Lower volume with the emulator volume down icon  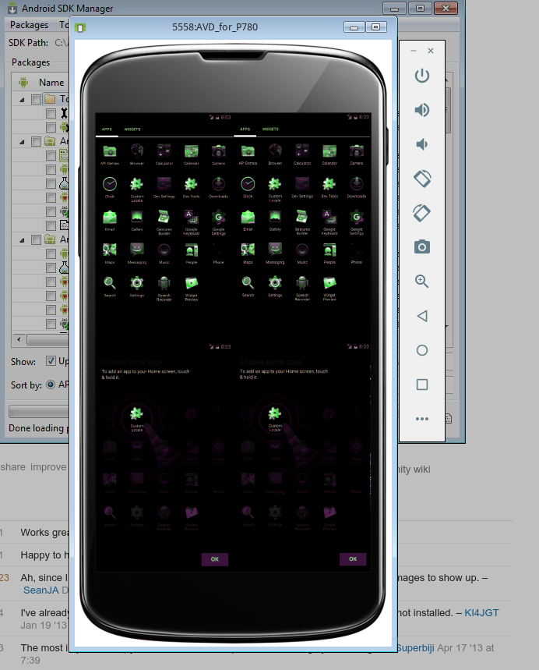pyautogui.click(x=421, y=144)
